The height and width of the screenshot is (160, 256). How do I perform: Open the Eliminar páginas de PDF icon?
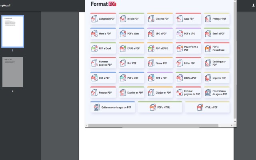[180, 92]
